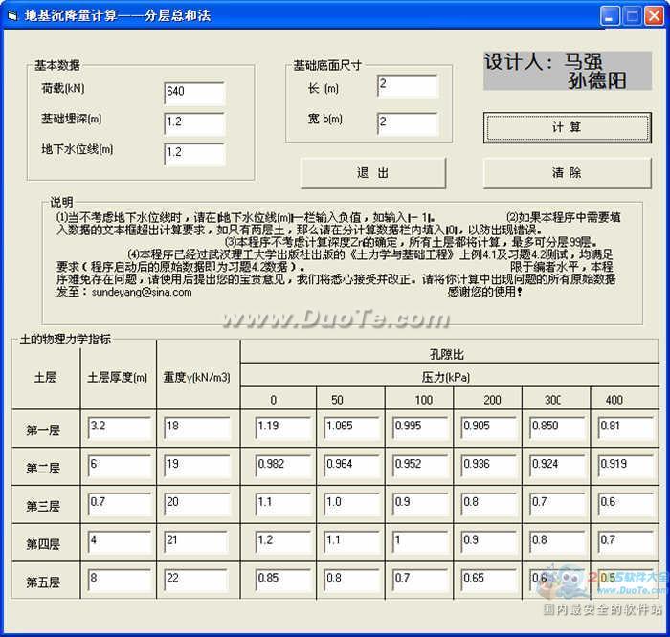Screen dimensions: 670x637
Task: Click 第二层 void ratio field showing 0.936
Action: (489, 466)
